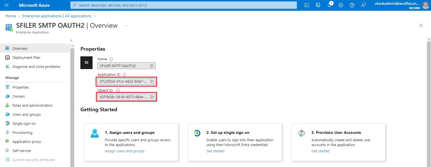This screenshot has width=431, height=167.
Task: Click Get started under Provision User Accounts
Action: [320, 151]
